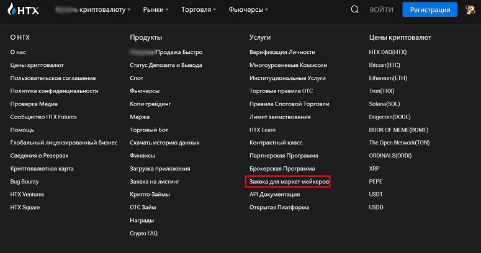Open Цены криптовалют in О HTX column
Image resolution: width=481 pixels, height=253 pixels.
37,65
